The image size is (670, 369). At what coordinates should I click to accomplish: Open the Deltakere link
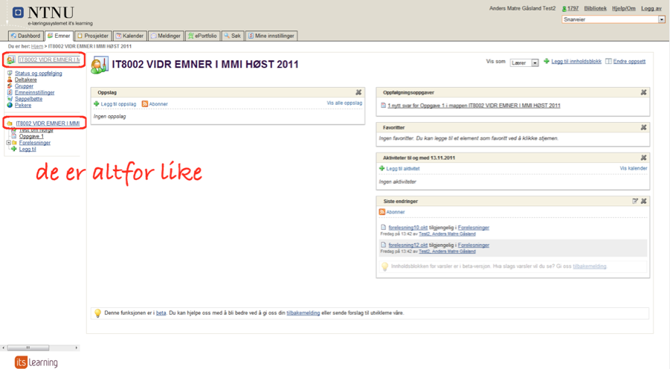(25, 80)
